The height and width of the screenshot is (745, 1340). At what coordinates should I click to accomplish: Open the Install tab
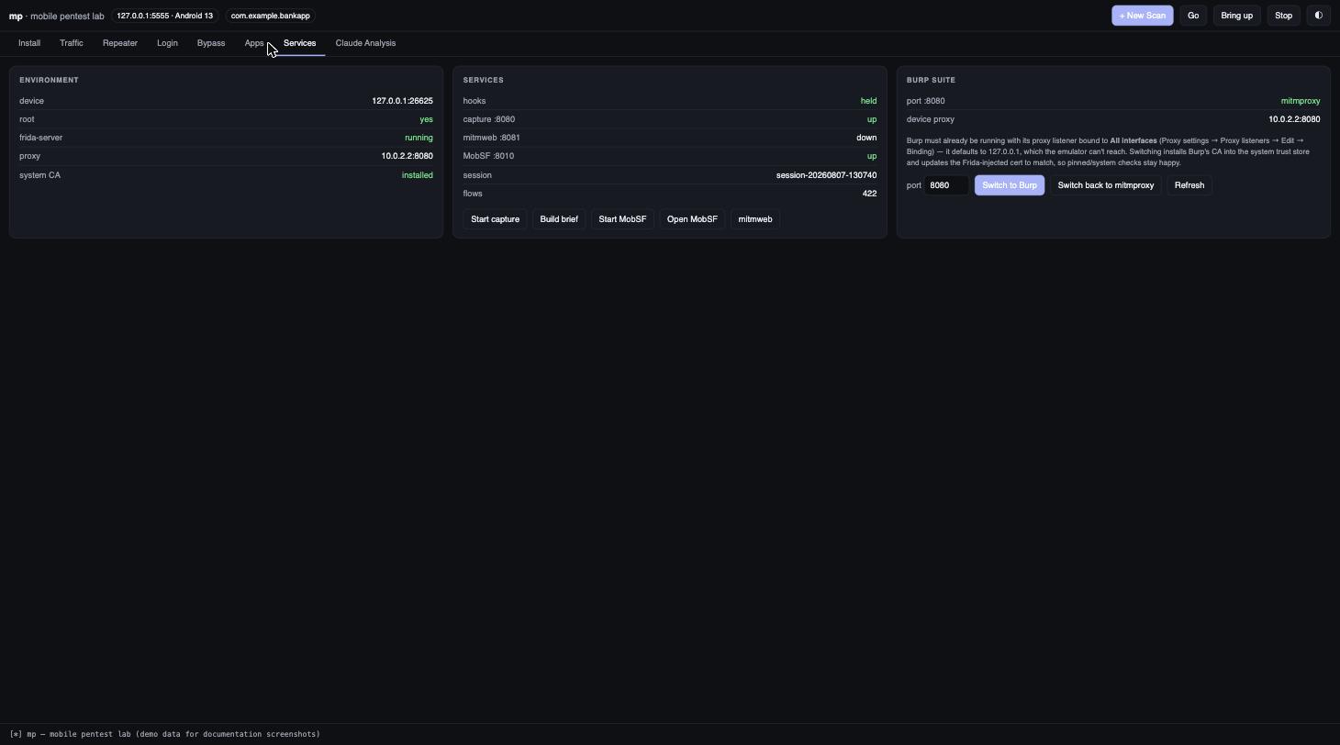[29, 43]
